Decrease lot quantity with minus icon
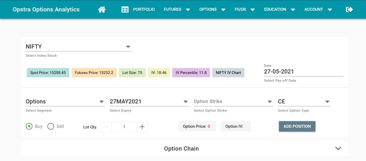This screenshot has height=161, width=366. 106,127
